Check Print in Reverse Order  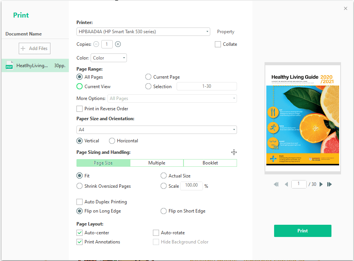80,109
